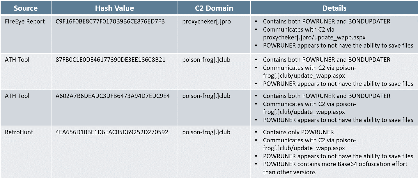Screen dimensions: 420x180
Task: Click "Contains both POWRUNER" bullet in FireEye row
Action: 327,21
